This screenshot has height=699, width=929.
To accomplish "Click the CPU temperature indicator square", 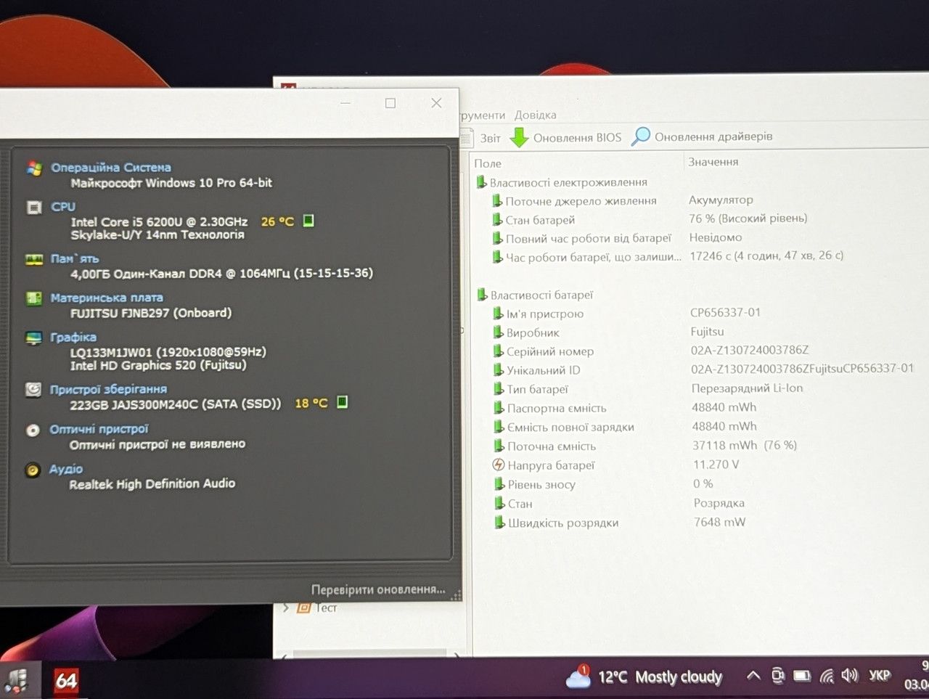I will tap(308, 221).
